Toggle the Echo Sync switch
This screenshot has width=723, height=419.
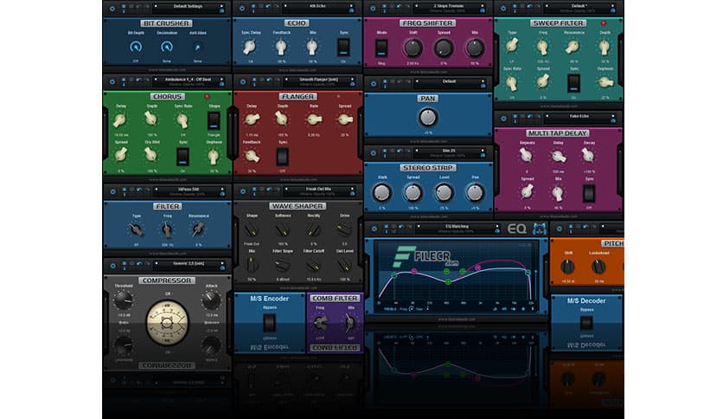[344, 45]
